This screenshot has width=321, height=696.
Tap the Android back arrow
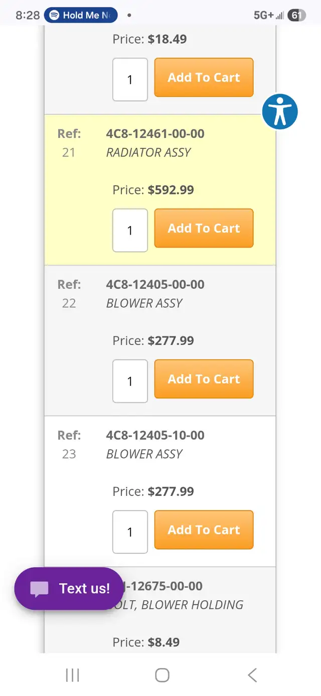coord(252,675)
